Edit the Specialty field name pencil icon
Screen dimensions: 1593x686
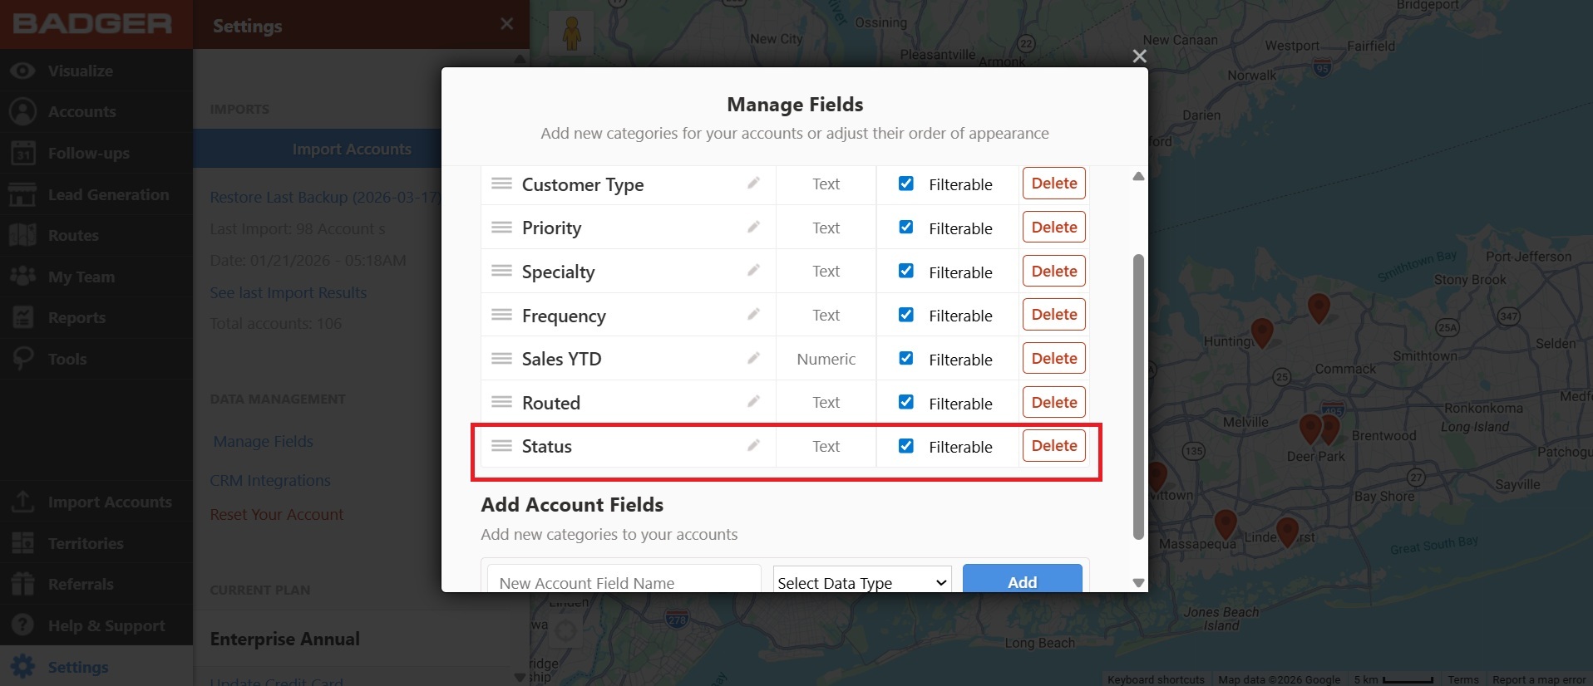coord(753,271)
